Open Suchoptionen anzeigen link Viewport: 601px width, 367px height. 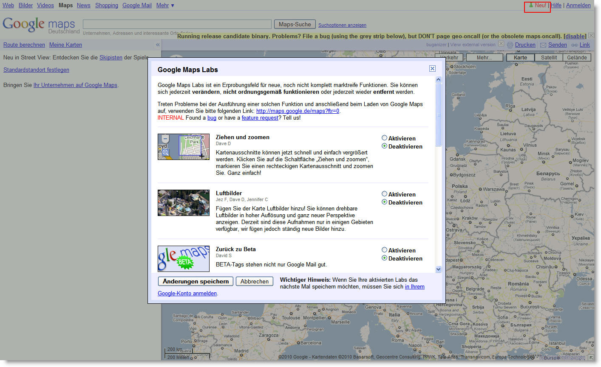[x=342, y=25]
